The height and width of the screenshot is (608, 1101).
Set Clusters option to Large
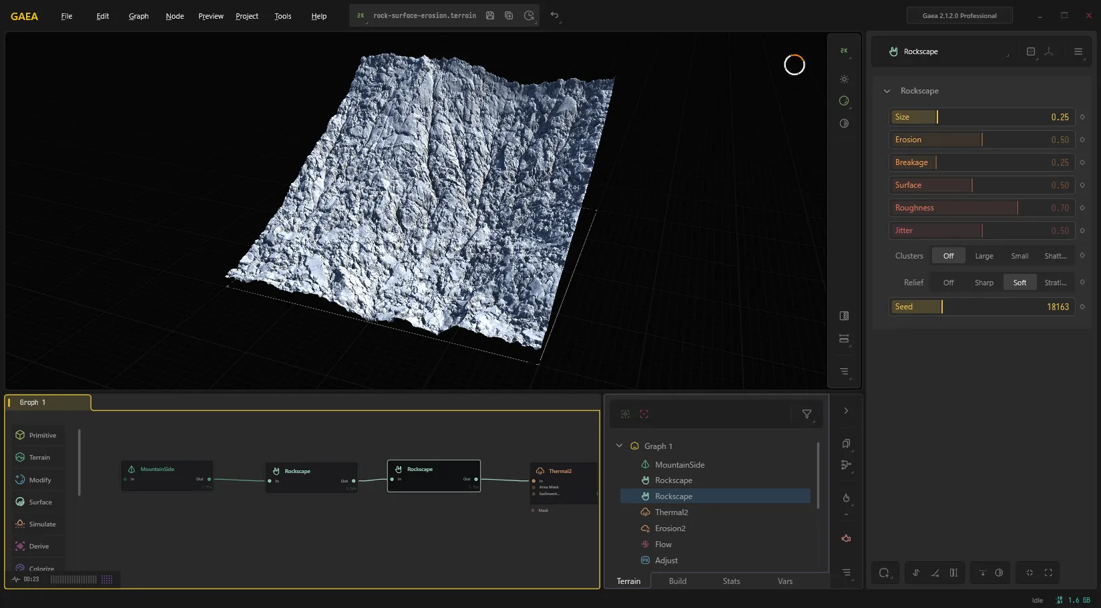pyautogui.click(x=983, y=256)
